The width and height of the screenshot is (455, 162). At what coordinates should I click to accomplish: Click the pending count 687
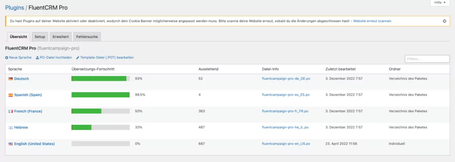202,144
